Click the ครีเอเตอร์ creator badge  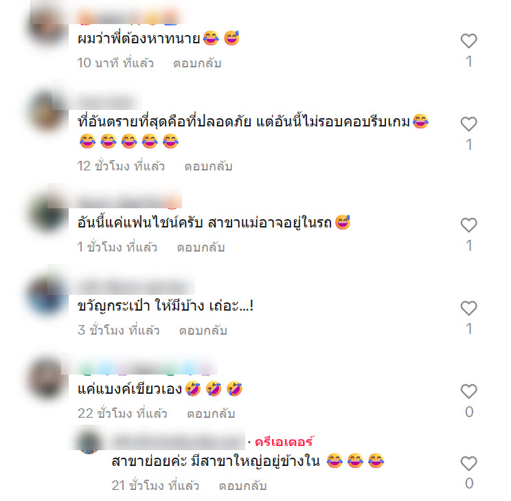click(284, 442)
